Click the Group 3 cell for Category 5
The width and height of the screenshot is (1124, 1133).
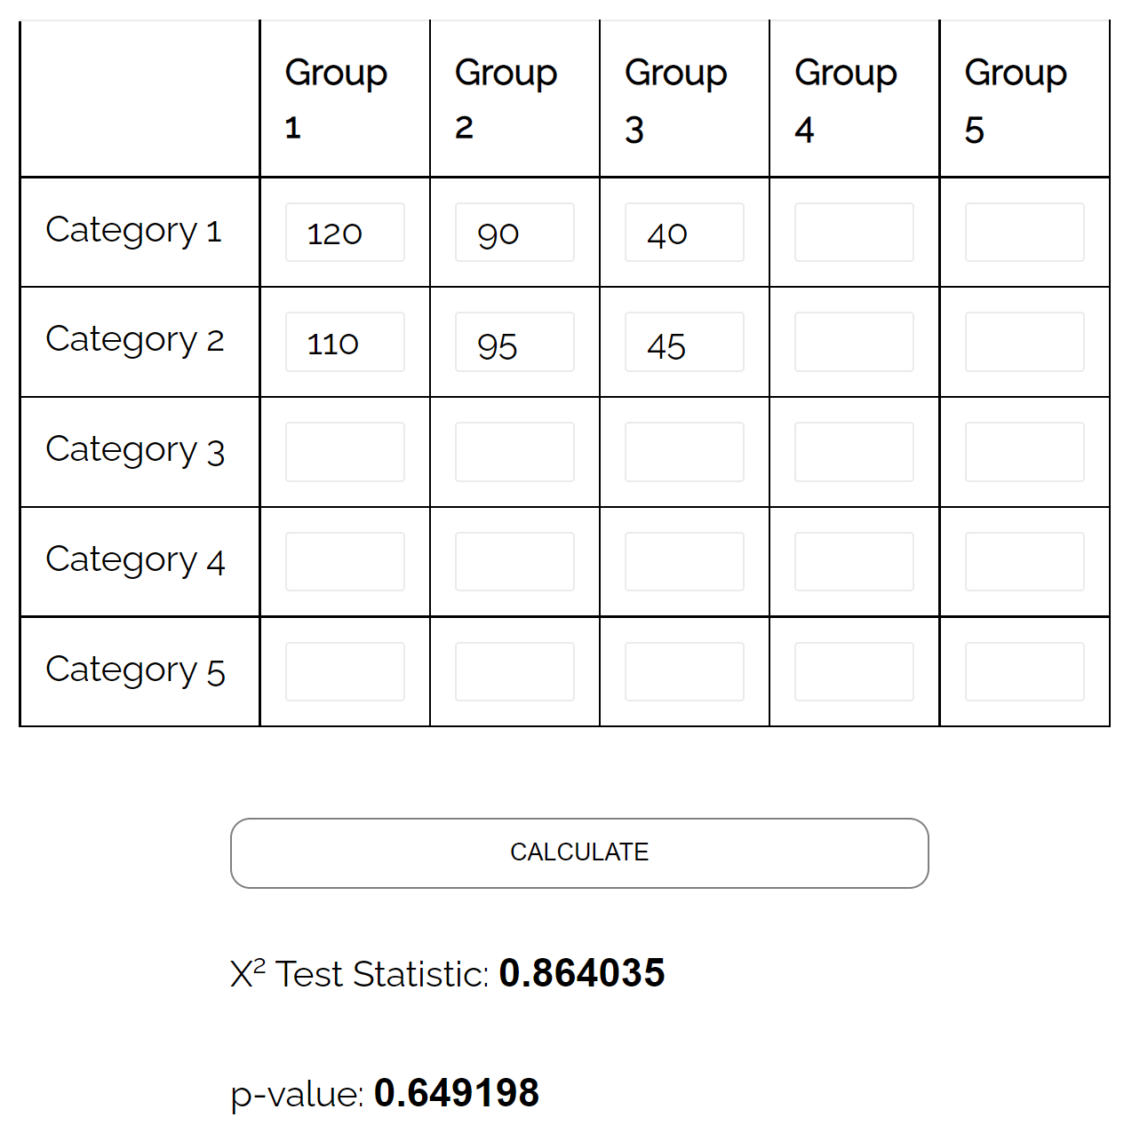click(683, 670)
